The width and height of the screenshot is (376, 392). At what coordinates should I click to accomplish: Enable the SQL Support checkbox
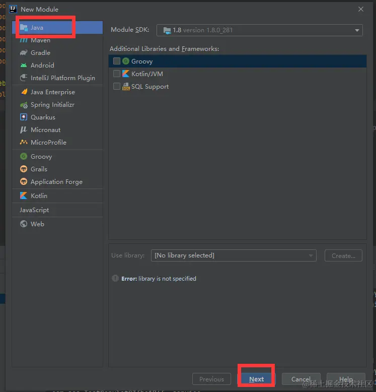pyautogui.click(x=117, y=86)
